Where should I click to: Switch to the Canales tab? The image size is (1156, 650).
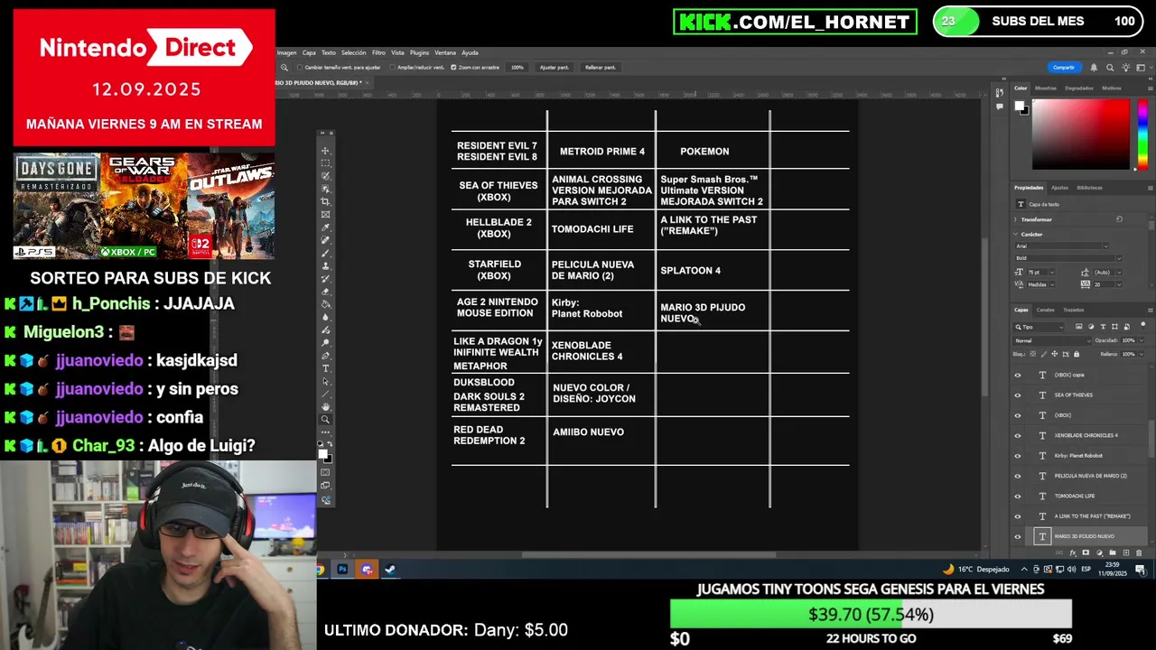point(1045,310)
